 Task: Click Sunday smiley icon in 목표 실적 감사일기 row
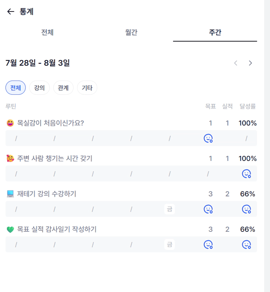[x=246, y=244]
